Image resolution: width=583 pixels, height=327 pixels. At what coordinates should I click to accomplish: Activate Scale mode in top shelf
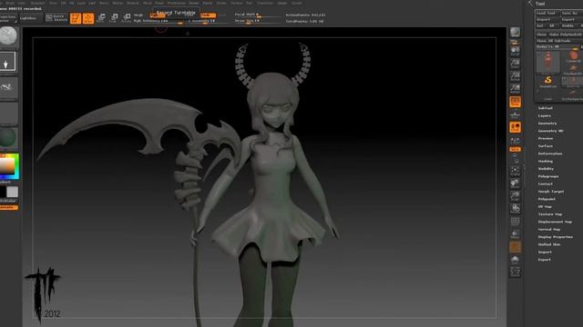pos(114,18)
